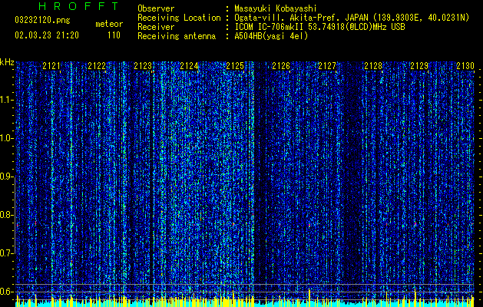
Task: Click the 1.1 kHz axis label
Action: pos(7,100)
